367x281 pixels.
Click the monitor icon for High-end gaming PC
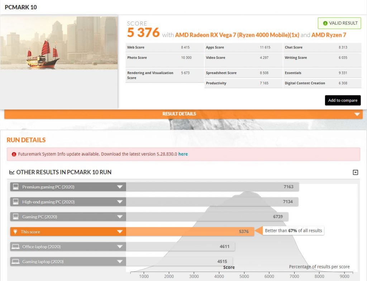16,202
